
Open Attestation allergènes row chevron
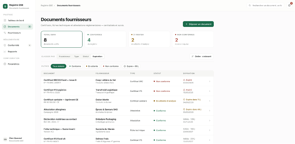tap(210, 111)
